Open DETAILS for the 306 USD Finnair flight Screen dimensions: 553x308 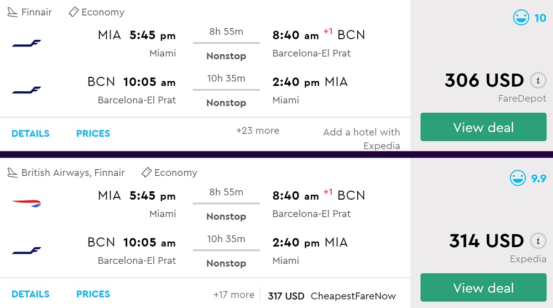tap(30, 133)
